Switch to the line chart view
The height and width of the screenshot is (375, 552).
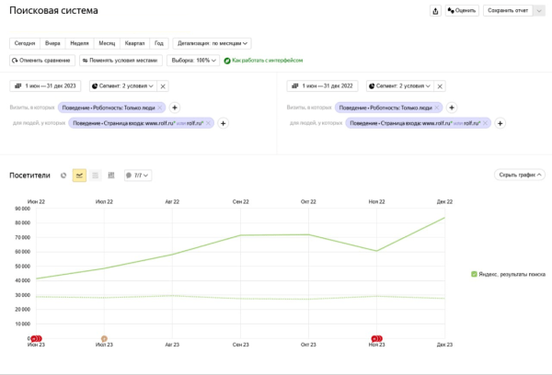[x=79, y=175]
